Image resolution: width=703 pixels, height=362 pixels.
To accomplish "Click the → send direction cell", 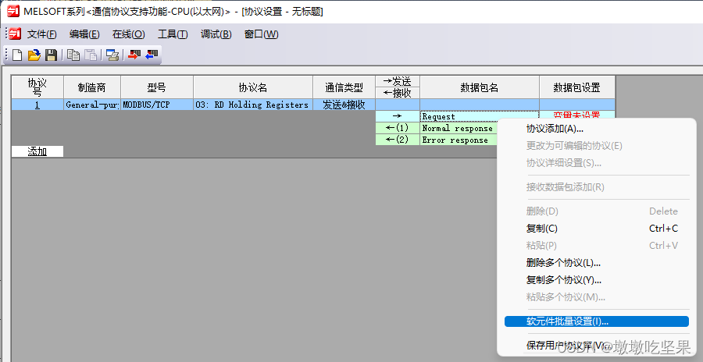I will click(x=398, y=116).
